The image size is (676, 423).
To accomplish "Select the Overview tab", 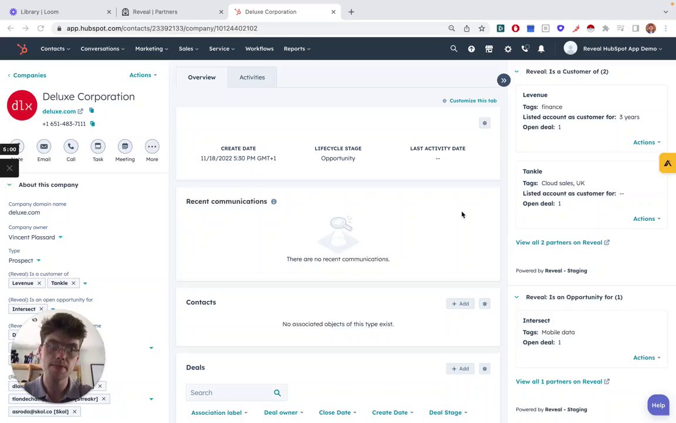I will pos(202,78).
